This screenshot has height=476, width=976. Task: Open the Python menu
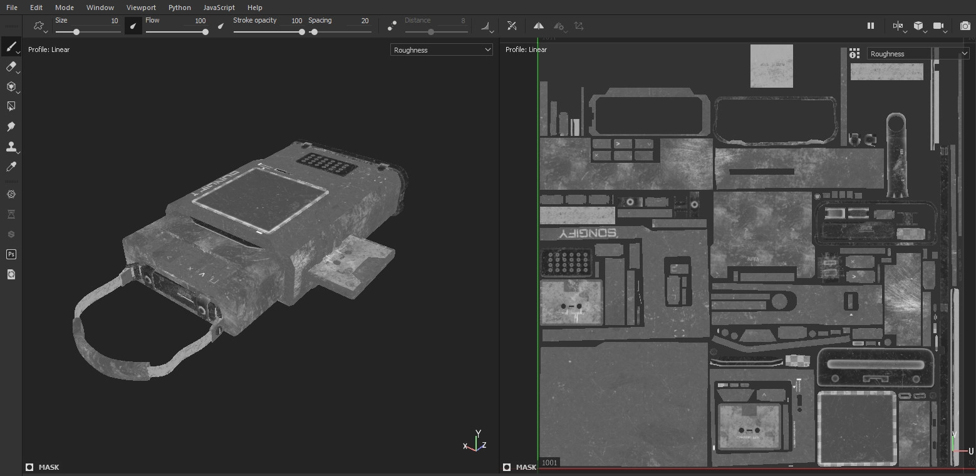click(x=180, y=8)
